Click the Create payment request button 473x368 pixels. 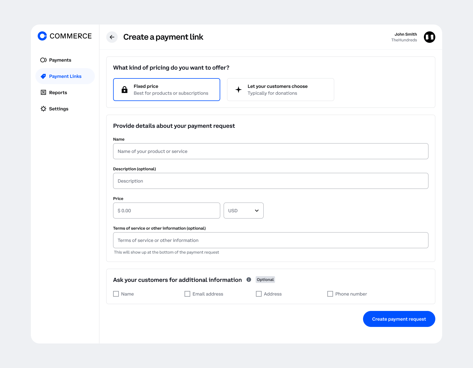pyautogui.click(x=399, y=319)
